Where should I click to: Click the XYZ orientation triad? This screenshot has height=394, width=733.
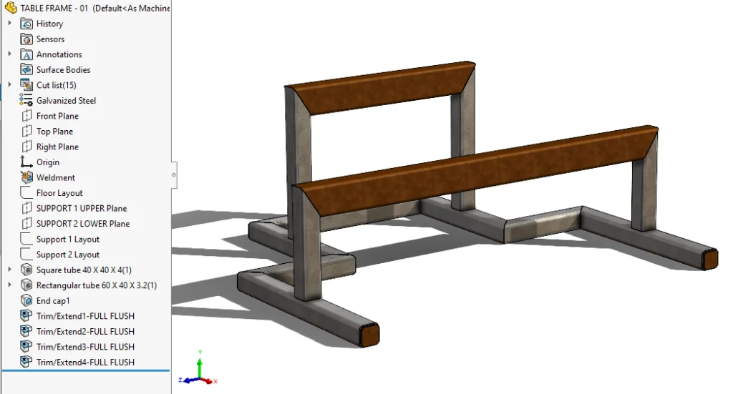pos(199,368)
